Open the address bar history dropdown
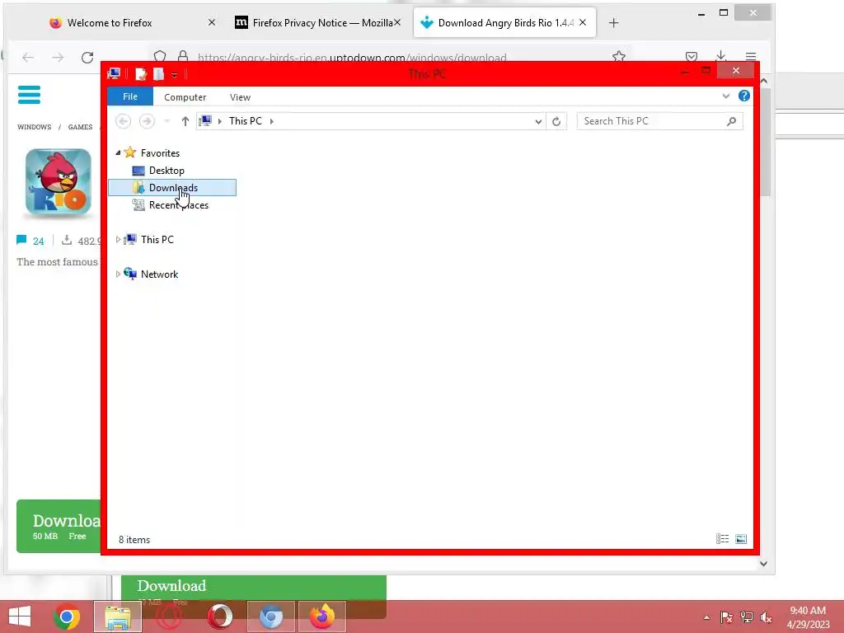This screenshot has width=844, height=633. coord(538,122)
